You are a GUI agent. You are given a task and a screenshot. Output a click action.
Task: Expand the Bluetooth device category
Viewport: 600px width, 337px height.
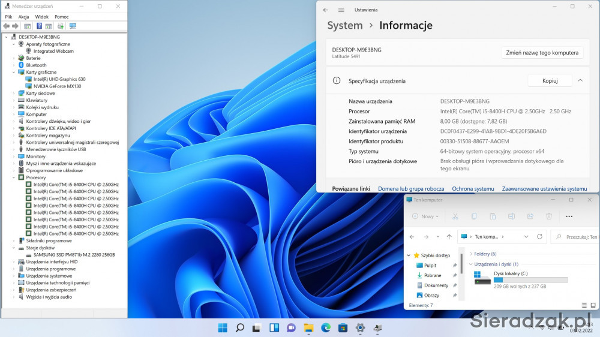click(x=14, y=65)
